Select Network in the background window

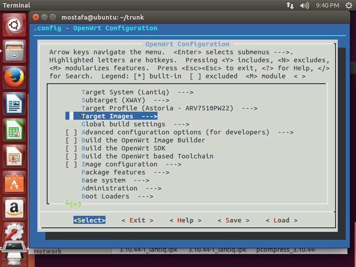coord(48,251)
